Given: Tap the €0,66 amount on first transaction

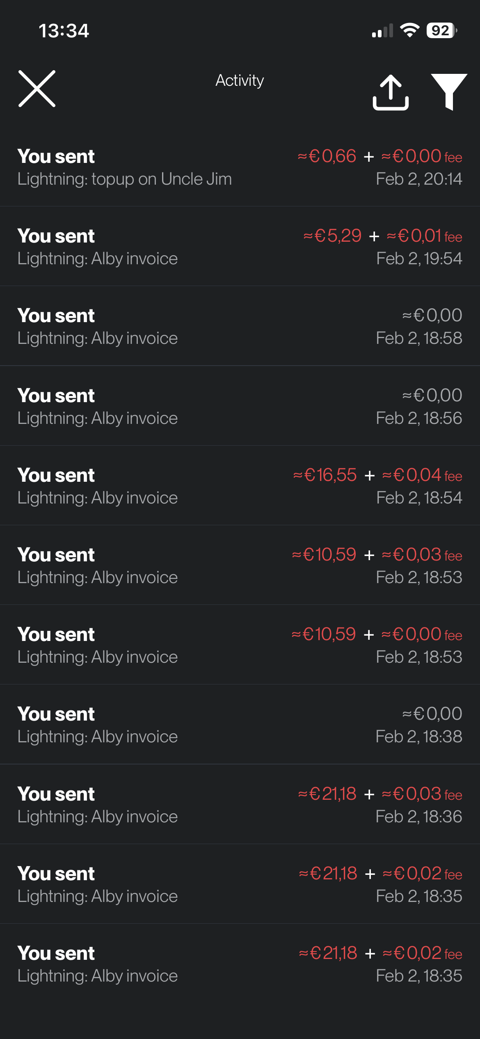Looking at the screenshot, I should point(327,156).
